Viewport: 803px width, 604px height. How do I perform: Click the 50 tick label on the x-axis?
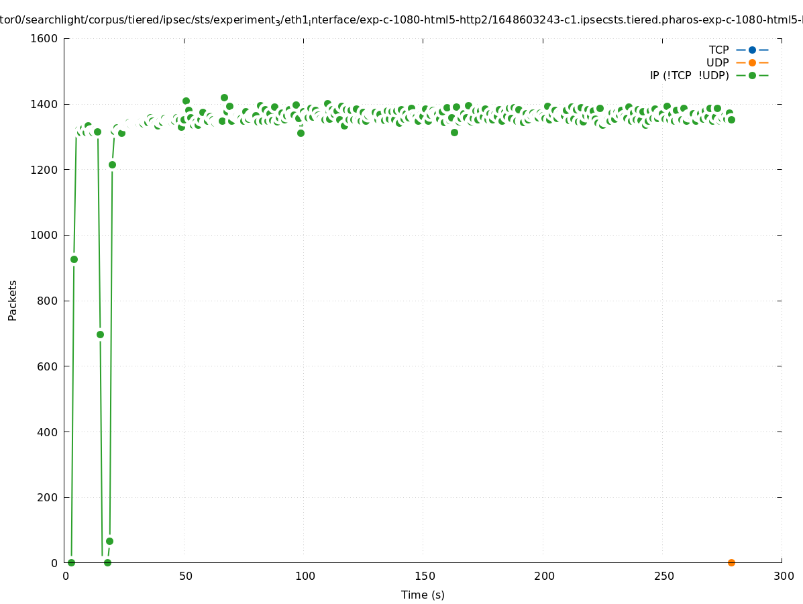(186, 576)
